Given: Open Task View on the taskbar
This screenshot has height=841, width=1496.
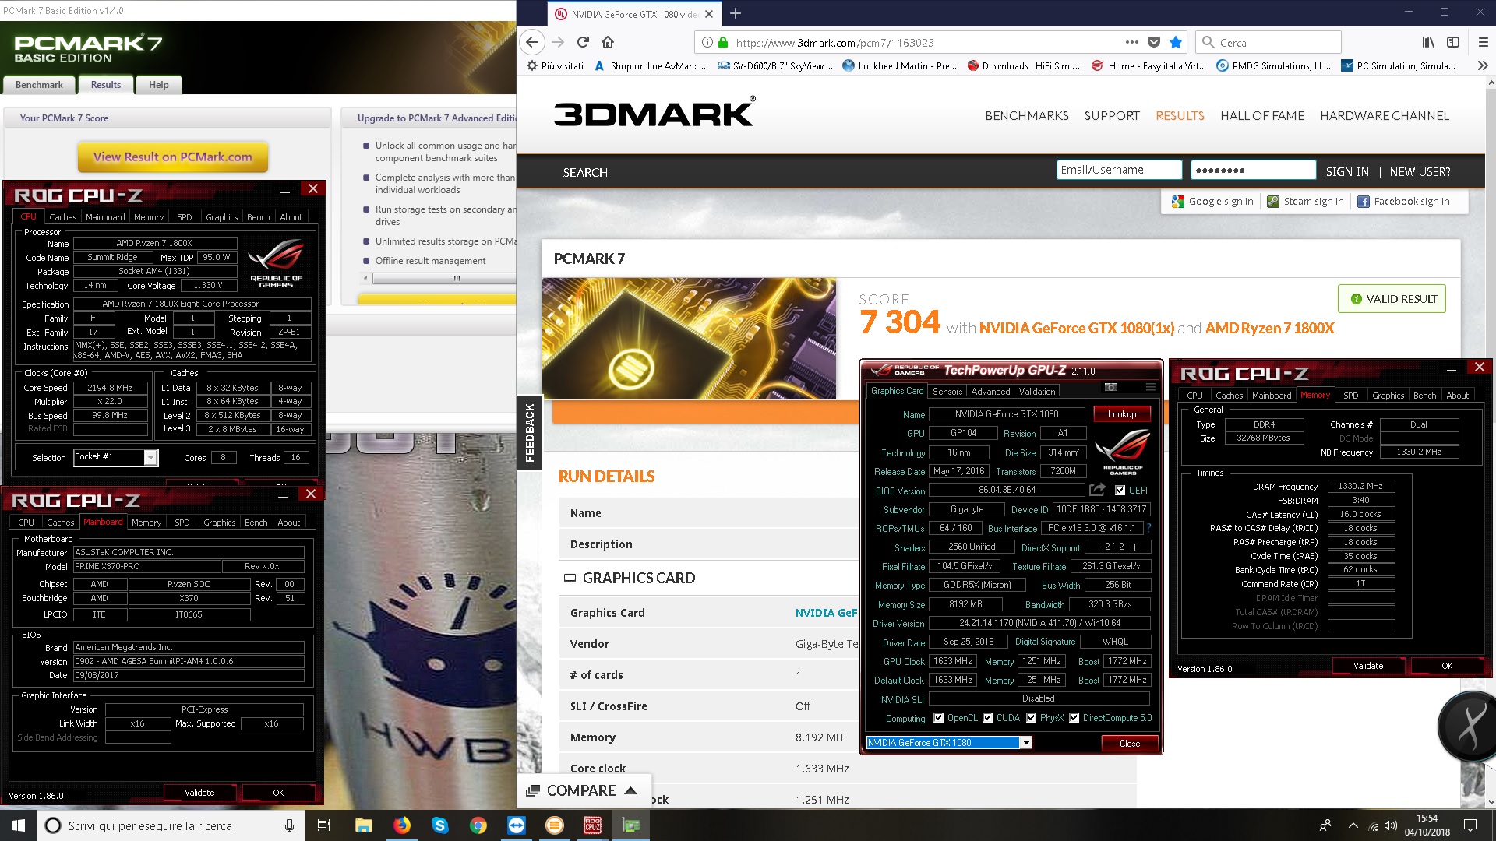Looking at the screenshot, I should [x=324, y=825].
